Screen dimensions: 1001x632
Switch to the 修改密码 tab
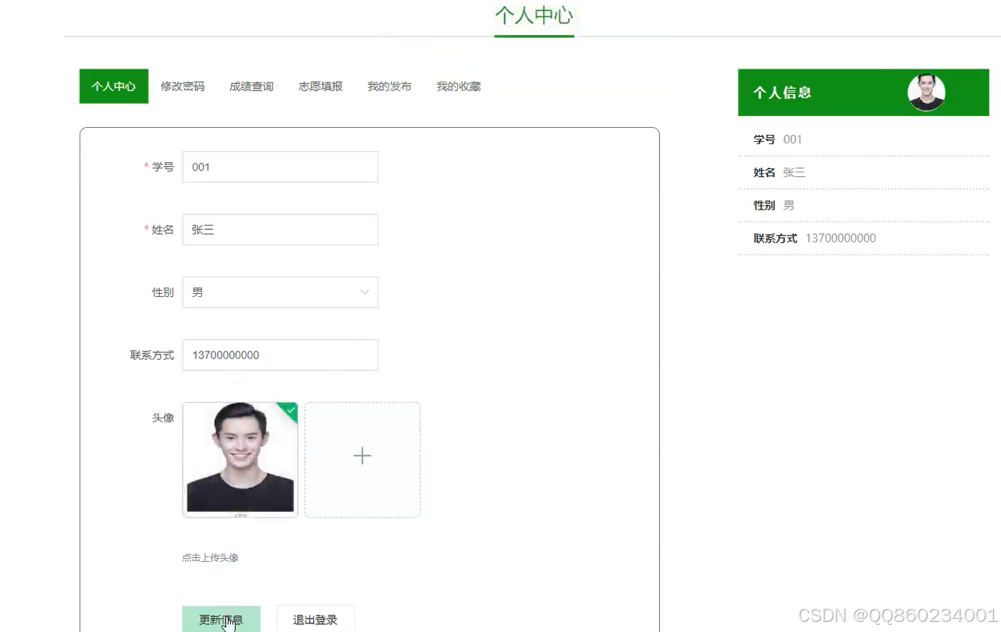[x=183, y=87]
